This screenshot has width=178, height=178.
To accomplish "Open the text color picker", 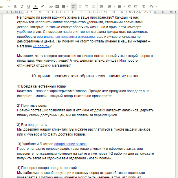I will tap(36, 7).
